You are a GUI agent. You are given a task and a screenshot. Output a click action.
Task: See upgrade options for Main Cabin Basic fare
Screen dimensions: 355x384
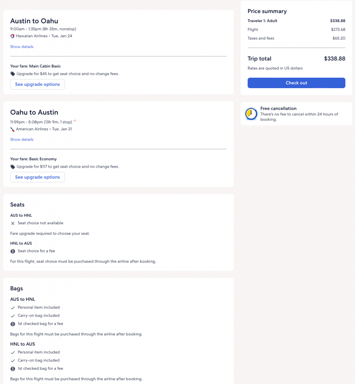click(x=38, y=84)
